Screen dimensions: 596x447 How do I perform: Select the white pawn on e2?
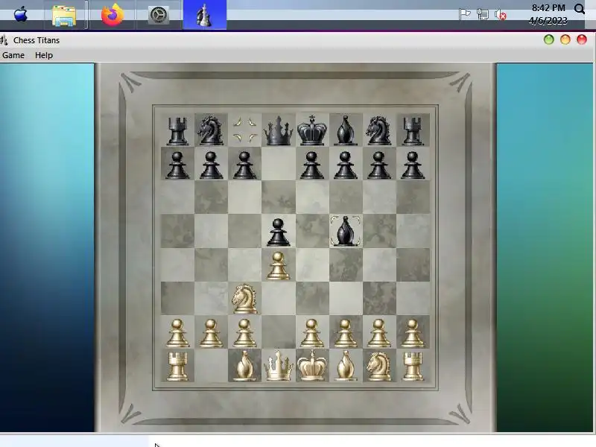(x=312, y=333)
